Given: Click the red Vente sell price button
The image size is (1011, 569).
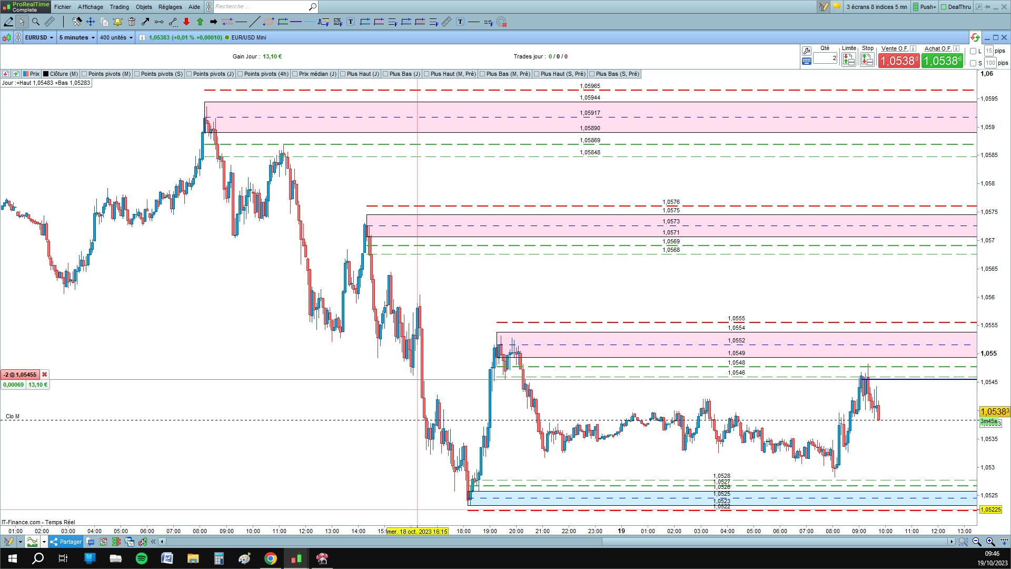Looking at the screenshot, I should [x=899, y=61].
